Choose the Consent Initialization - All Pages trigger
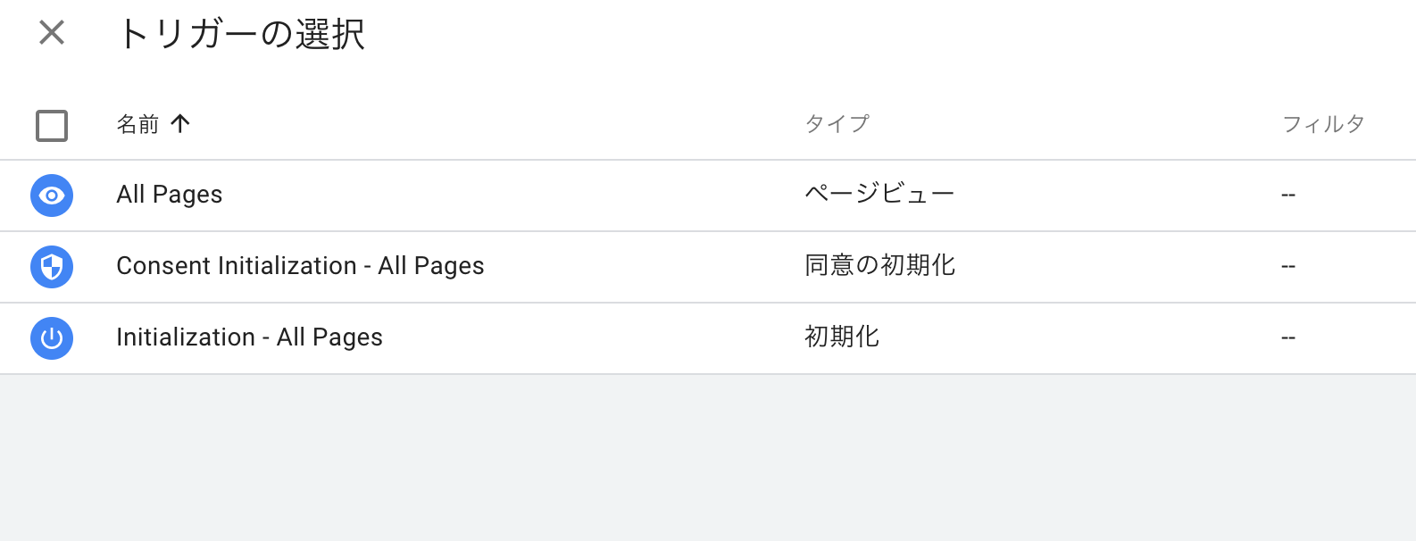 click(300, 266)
